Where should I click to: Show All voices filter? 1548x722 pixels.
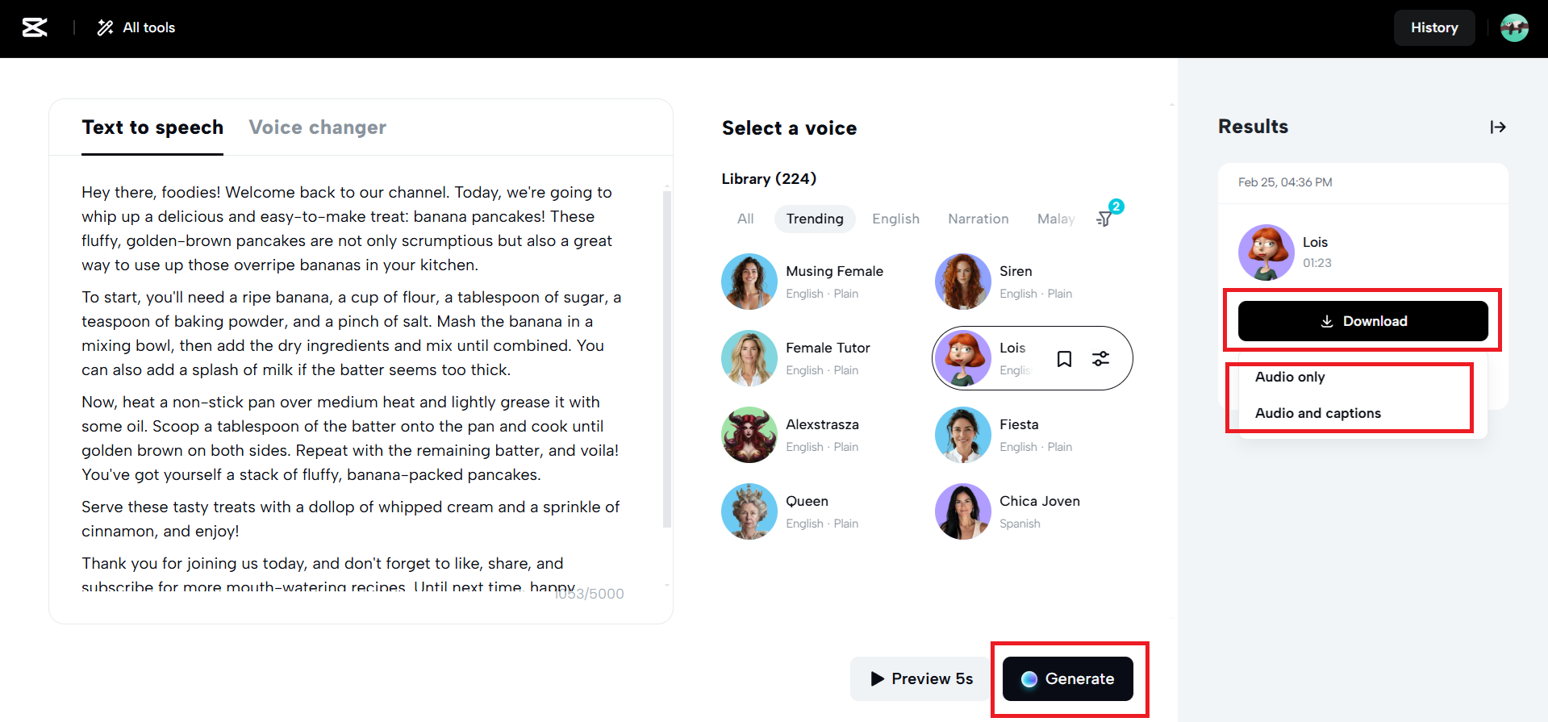tap(745, 219)
